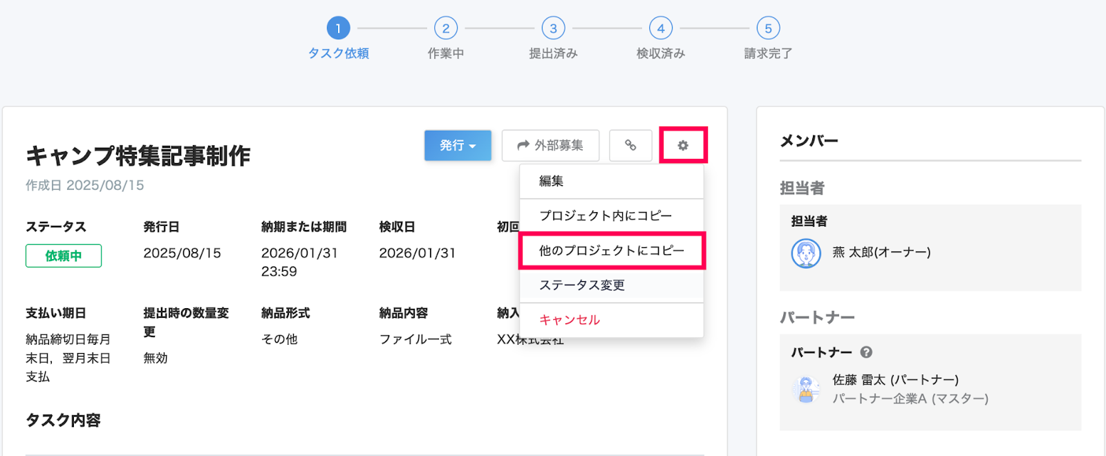Choose プロジェクト内にコピー menu entry

click(611, 216)
